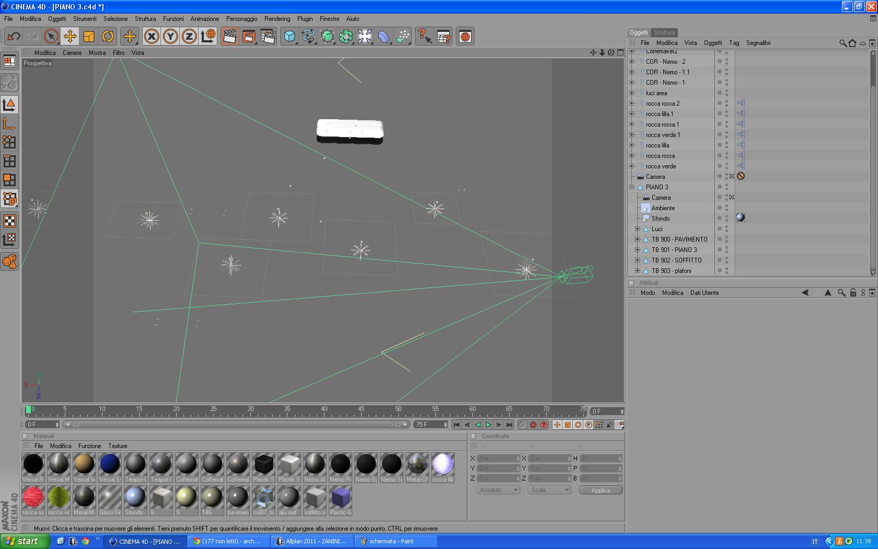This screenshot has height=549, width=878.
Task: Open the Scala dropdown in Coordinate panel
Action: (549, 490)
